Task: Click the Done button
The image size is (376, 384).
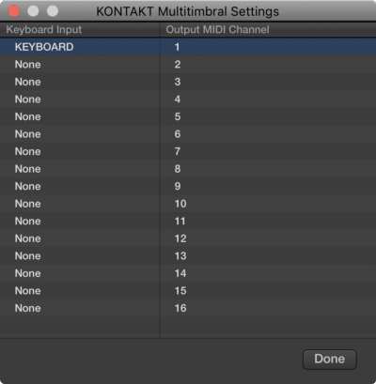Action: (329, 359)
